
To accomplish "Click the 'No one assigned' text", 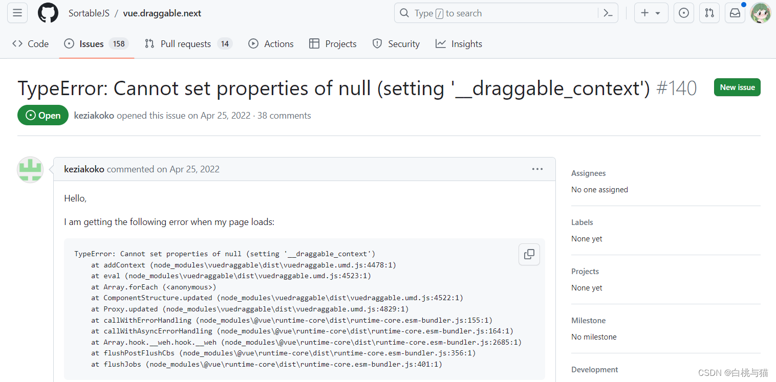I will (x=599, y=190).
